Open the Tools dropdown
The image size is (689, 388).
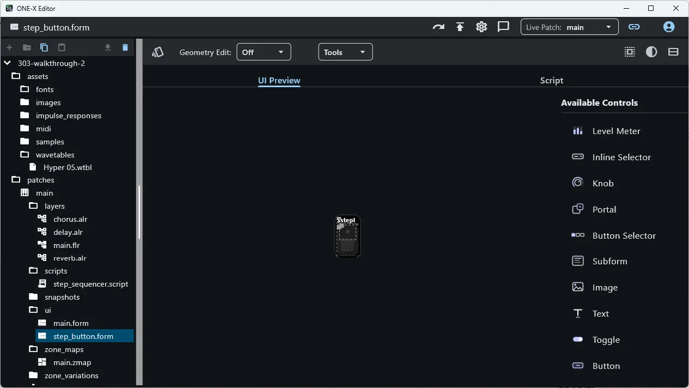point(345,52)
